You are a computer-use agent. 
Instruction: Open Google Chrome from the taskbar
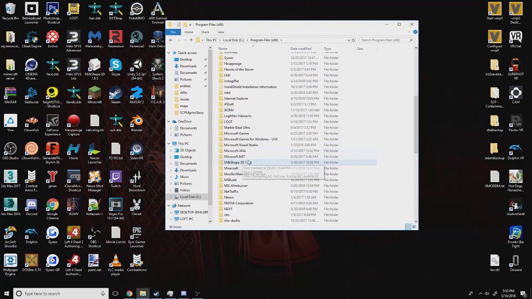(129, 294)
